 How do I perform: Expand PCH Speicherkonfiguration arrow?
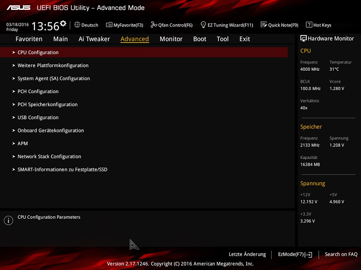(x=14, y=104)
